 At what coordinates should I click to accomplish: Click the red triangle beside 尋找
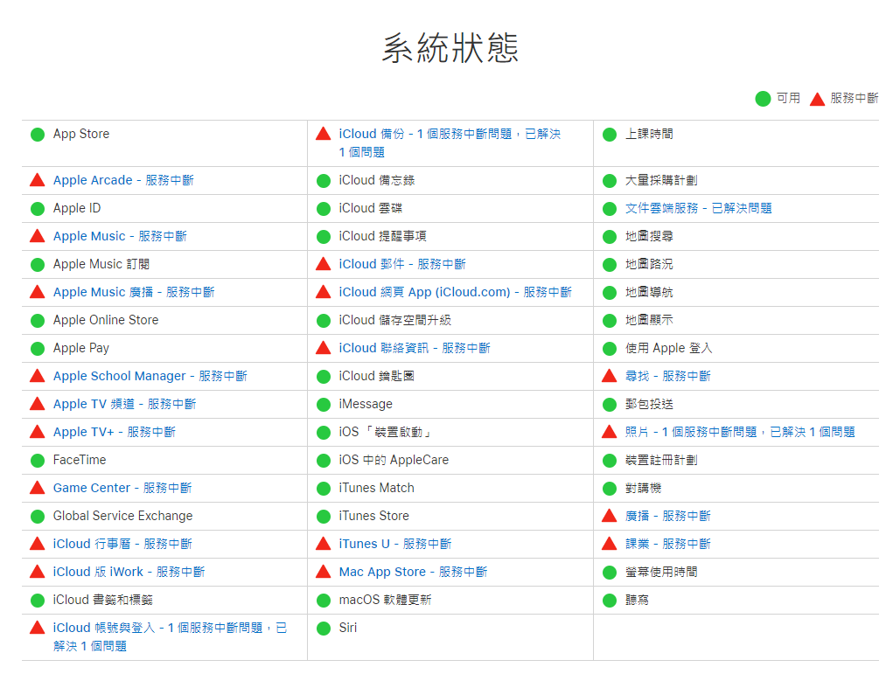(610, 376)
